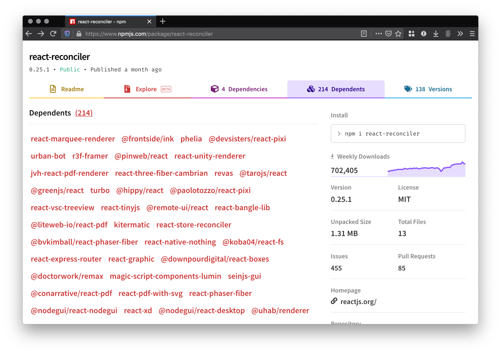The image size is (501, 354).
Task: Open @frontside/ink package
Action: pos(148,139)
